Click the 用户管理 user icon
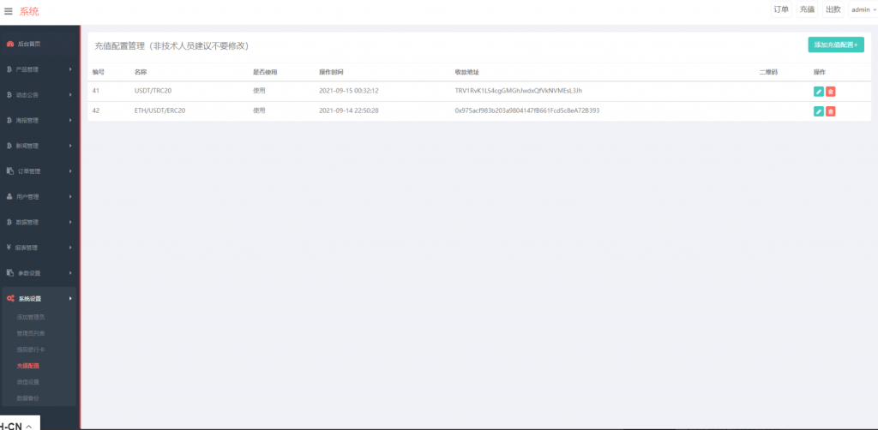The width and height of the screenshot is (878, 430). [x=9, y=197]
